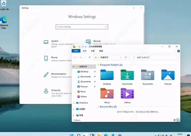The height and width of the screenshot is (136, 191).
Task: Expand the address bar history dropdown chevron
Action: point(121,57)
